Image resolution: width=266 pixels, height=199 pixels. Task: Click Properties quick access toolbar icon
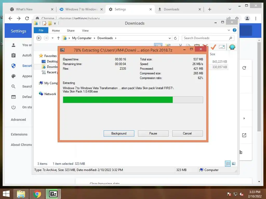coord(44,23)
